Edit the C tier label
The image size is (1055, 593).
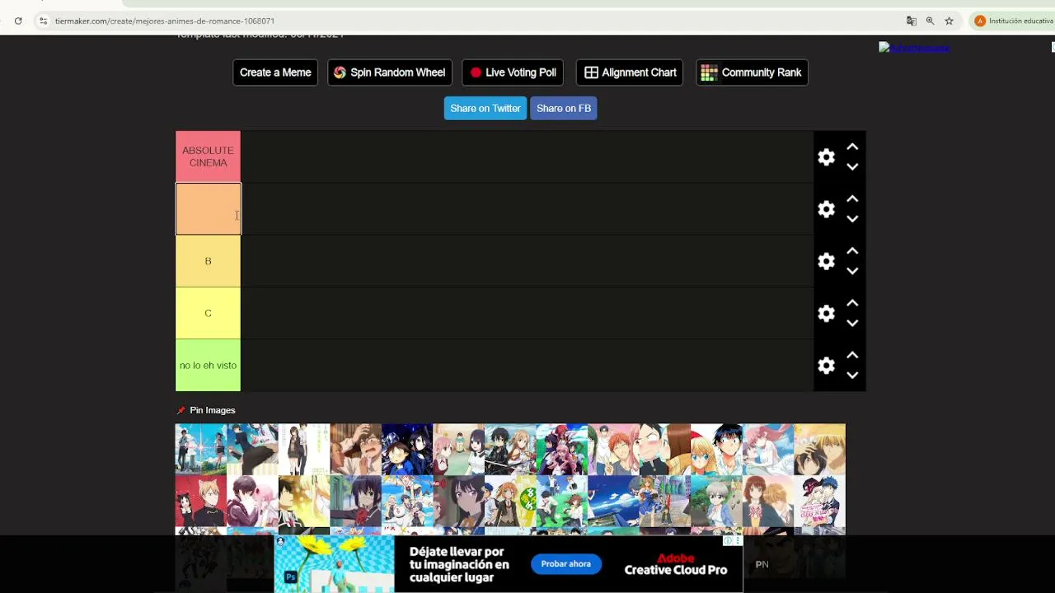[x=208, y=313]
